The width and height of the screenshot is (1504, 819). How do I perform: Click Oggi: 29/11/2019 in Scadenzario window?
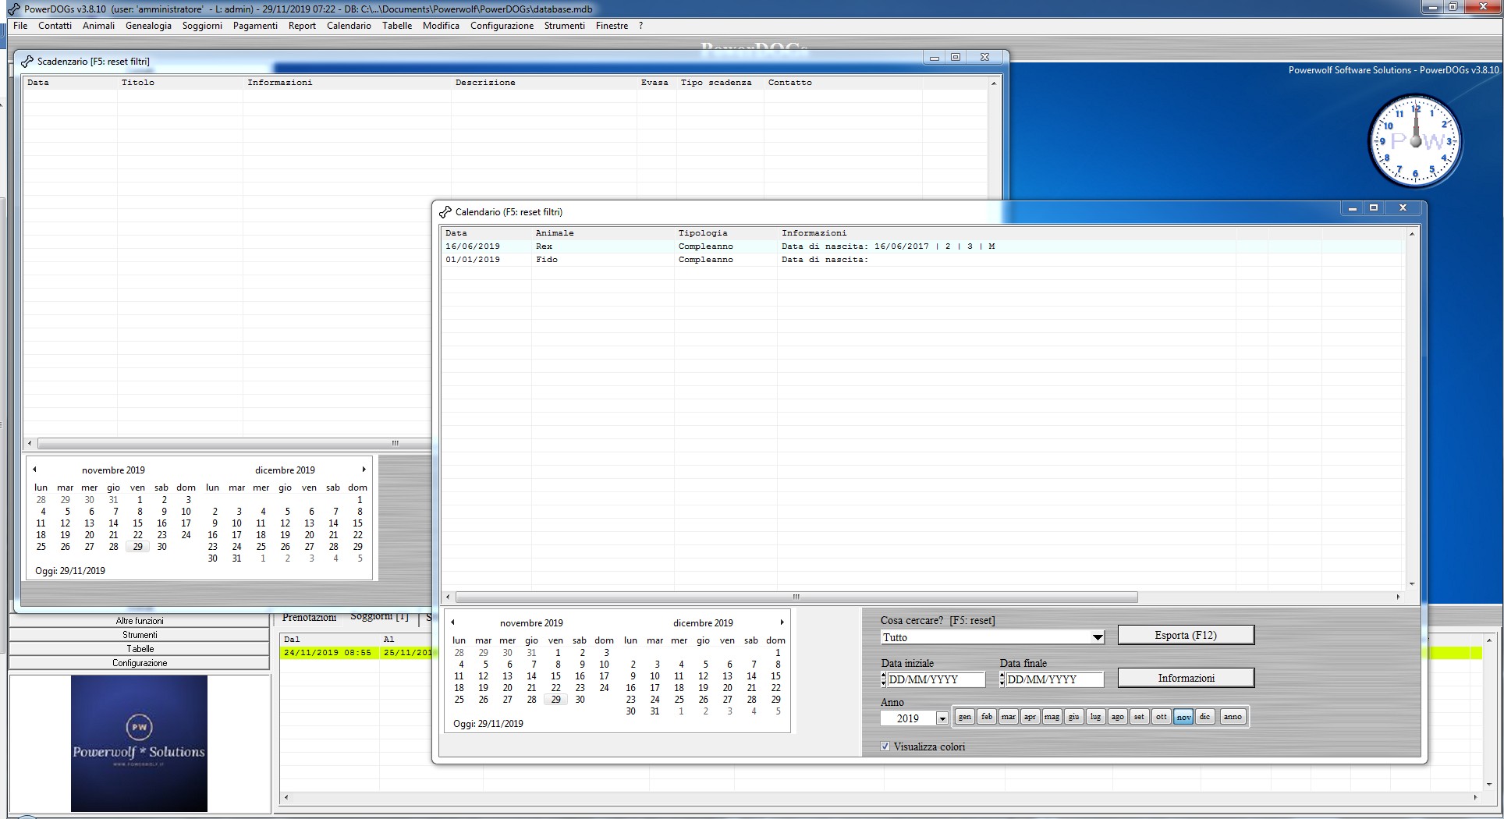[70, 571]
